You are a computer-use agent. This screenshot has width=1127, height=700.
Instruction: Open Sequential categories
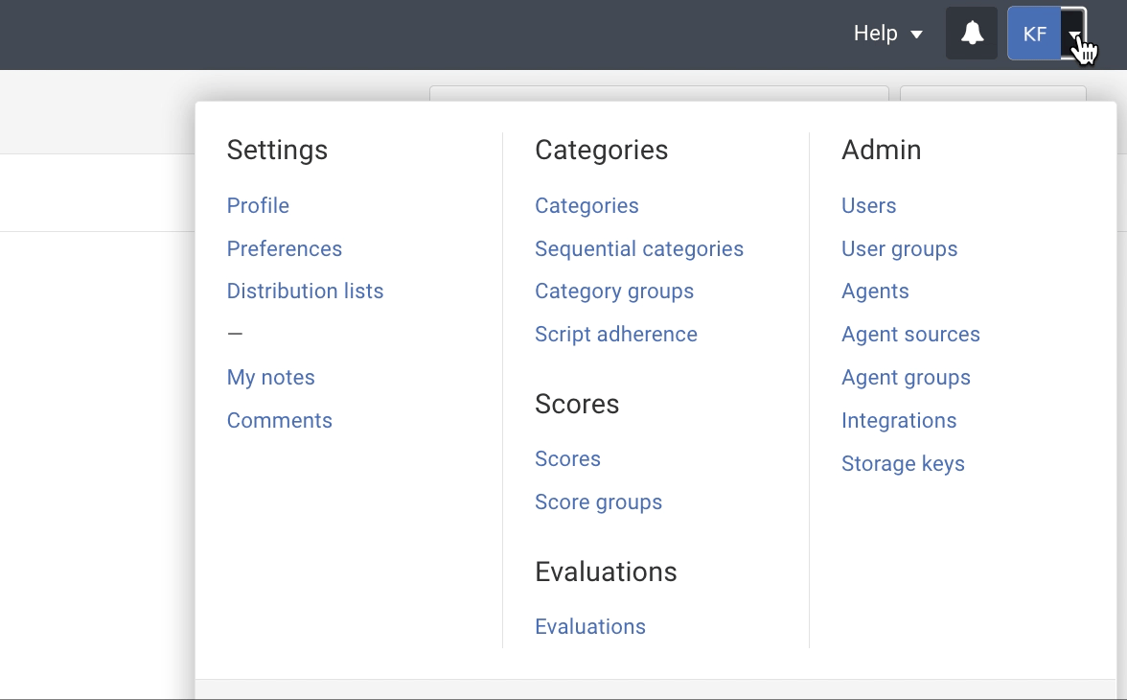pos(638,248)
